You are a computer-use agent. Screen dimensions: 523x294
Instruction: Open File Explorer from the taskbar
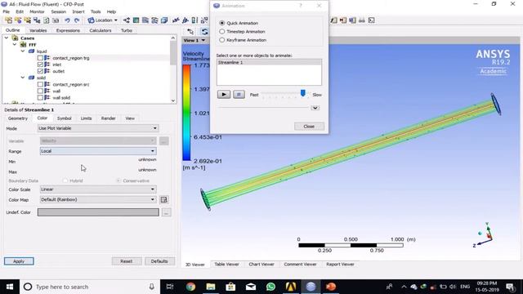click(211, 287)
